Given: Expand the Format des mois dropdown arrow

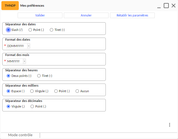Looking at the screenshot, I should pos(24,61).
